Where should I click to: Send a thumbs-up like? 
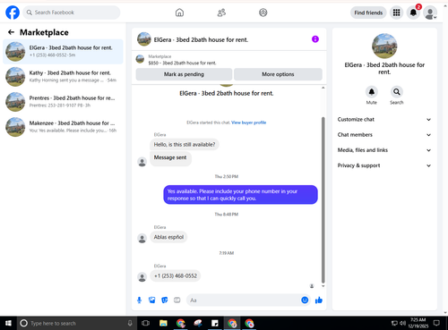click(319, 300)
